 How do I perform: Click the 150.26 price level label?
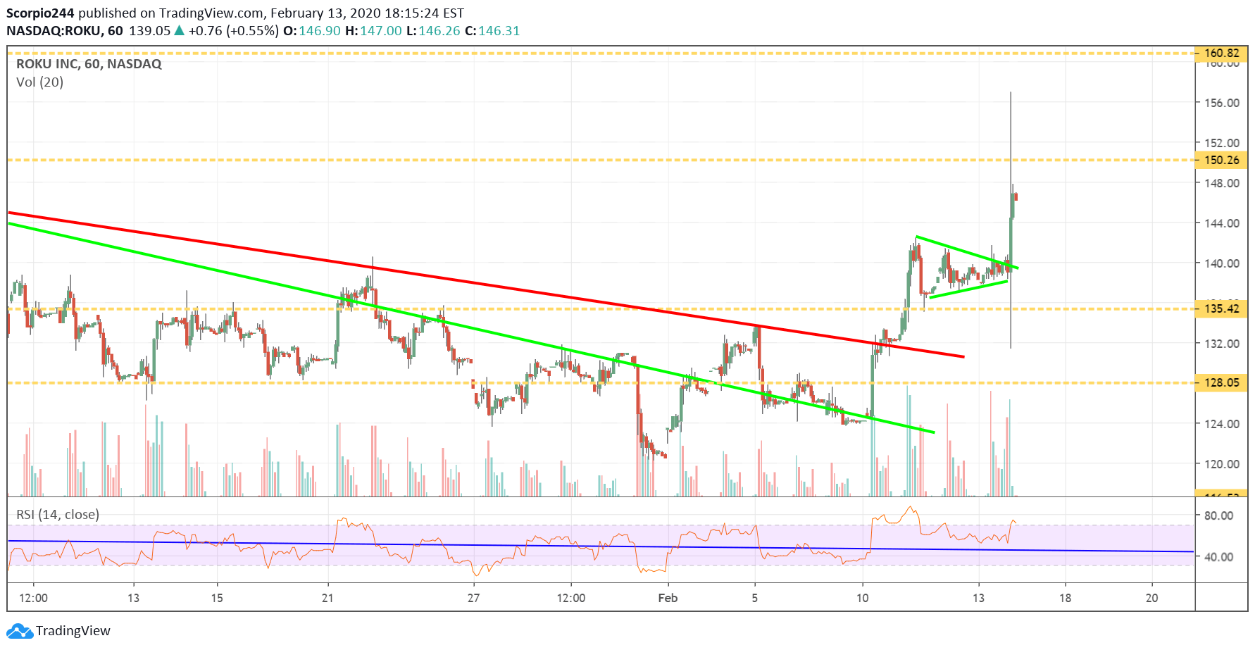click(1221, 160)
